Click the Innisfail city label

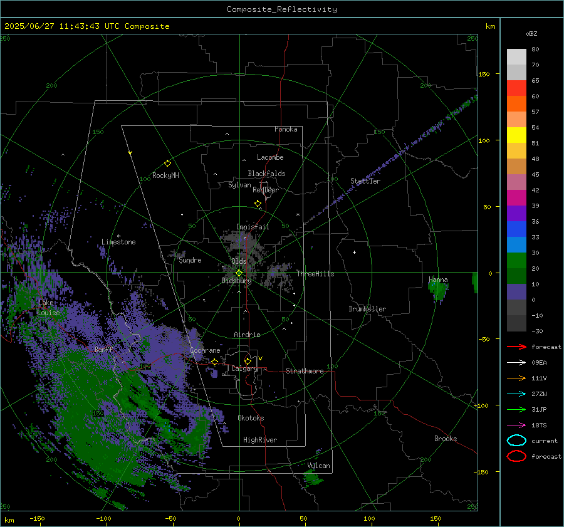point(253,227)
